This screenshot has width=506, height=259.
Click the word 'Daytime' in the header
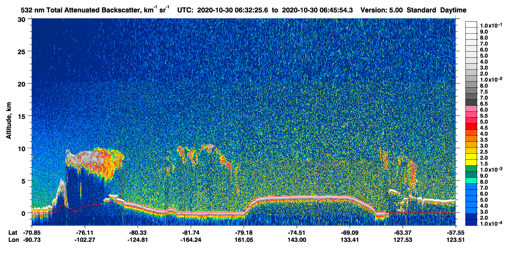tap(453, 10)
